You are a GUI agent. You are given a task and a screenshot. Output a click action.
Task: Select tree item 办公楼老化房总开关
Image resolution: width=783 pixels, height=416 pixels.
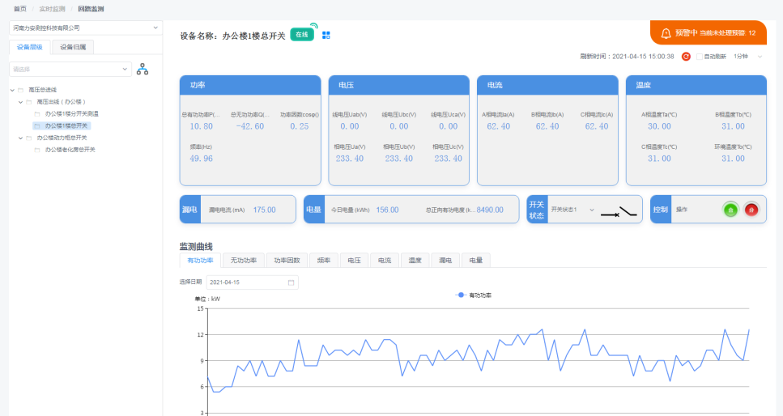(x=70, y=150)
